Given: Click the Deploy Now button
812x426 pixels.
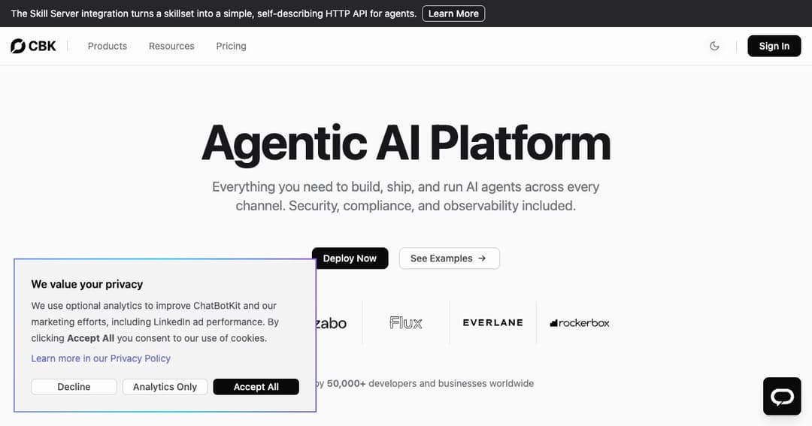Looking at the screenshot, I should (x=350, y=258).
